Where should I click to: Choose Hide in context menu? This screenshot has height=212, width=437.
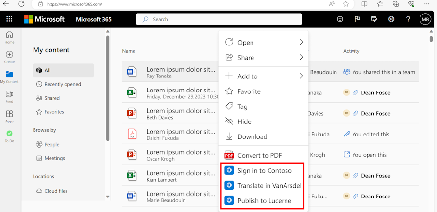point(264,121)
